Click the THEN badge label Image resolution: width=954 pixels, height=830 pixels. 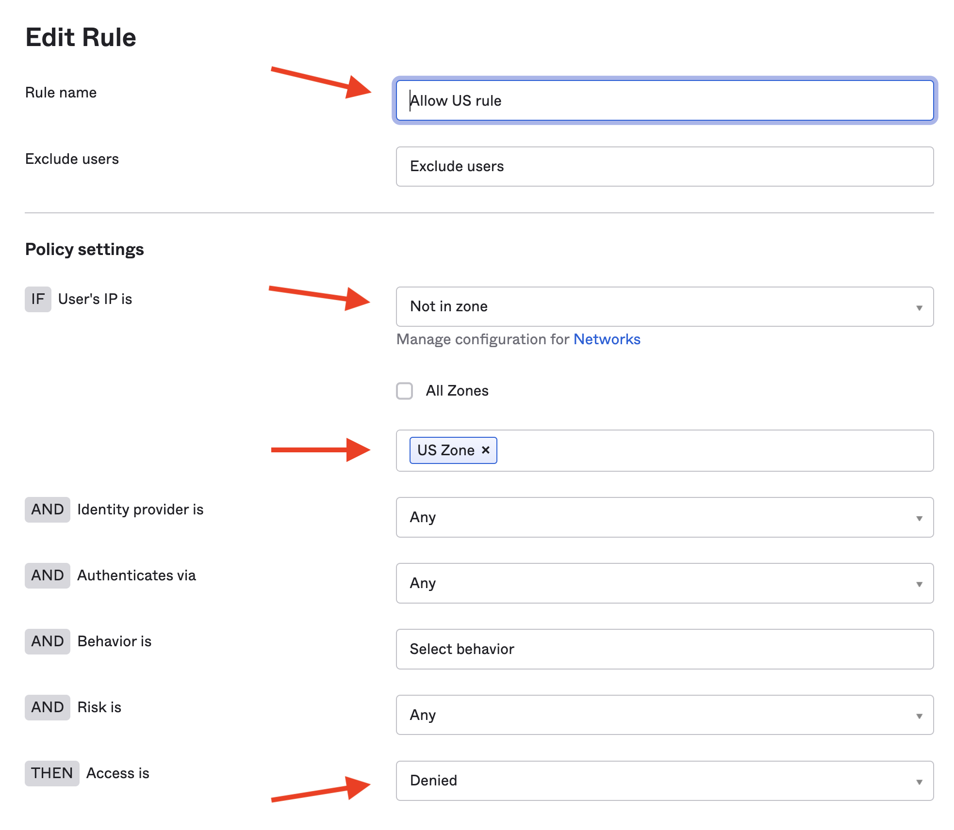click(x=52, y=773)
